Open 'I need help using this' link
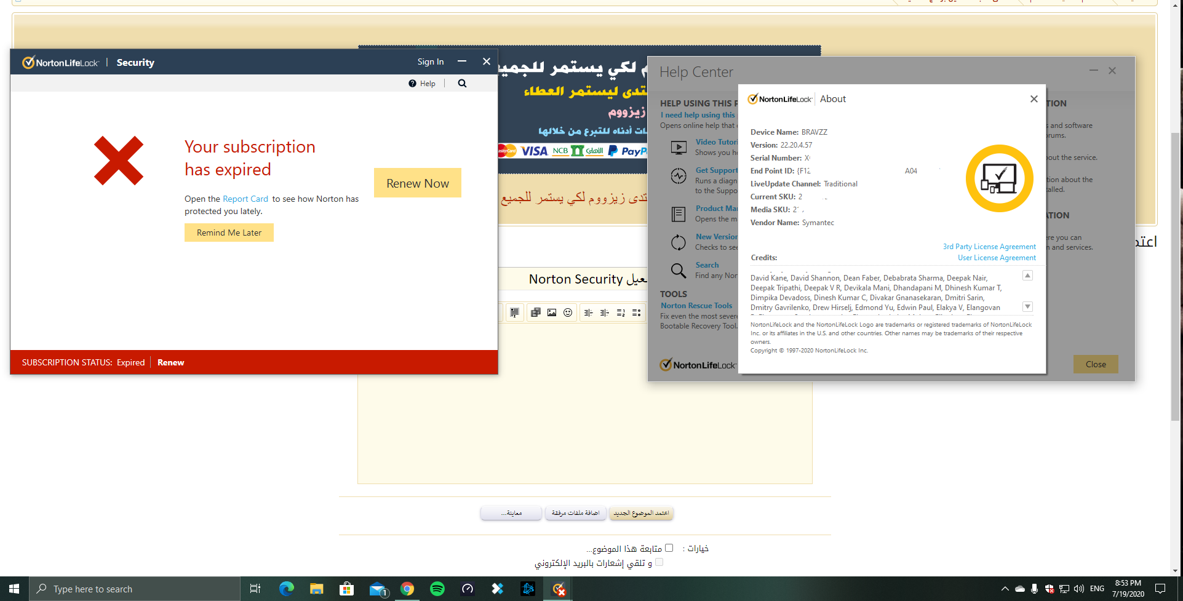1183x601 pixels. coord(698,115)
